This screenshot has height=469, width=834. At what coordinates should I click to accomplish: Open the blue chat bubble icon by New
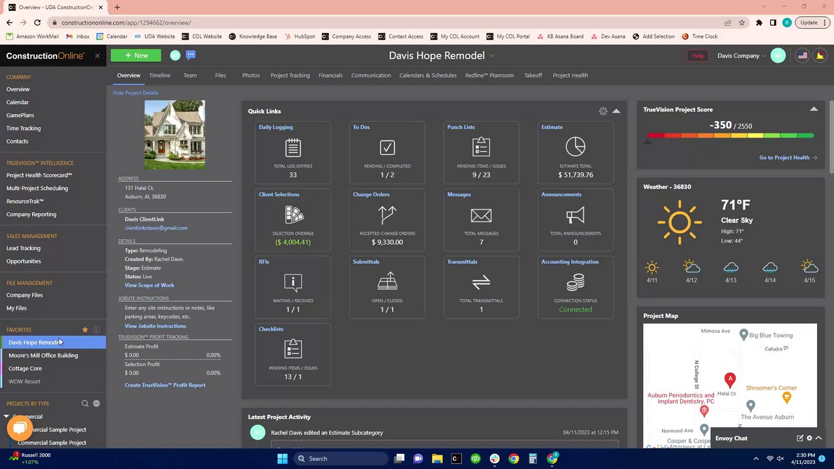pyautogui.click(x=190, y=55)
